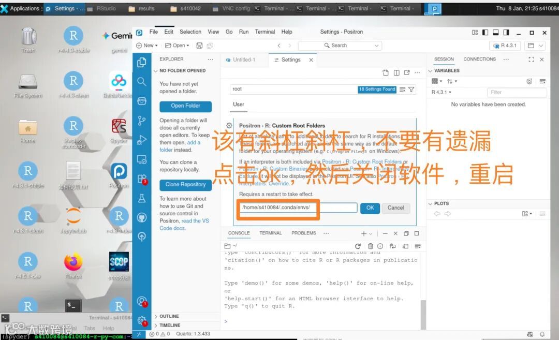Image resolution: width=559 pixels, height=340 pixels.
Task: Navigate back with left arrow
Action: (x=279, y=46)
